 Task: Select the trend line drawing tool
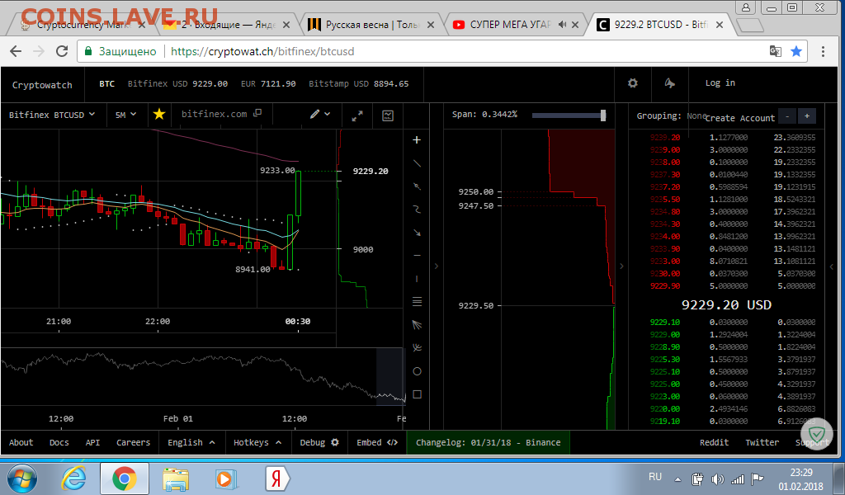coord(417,163)
